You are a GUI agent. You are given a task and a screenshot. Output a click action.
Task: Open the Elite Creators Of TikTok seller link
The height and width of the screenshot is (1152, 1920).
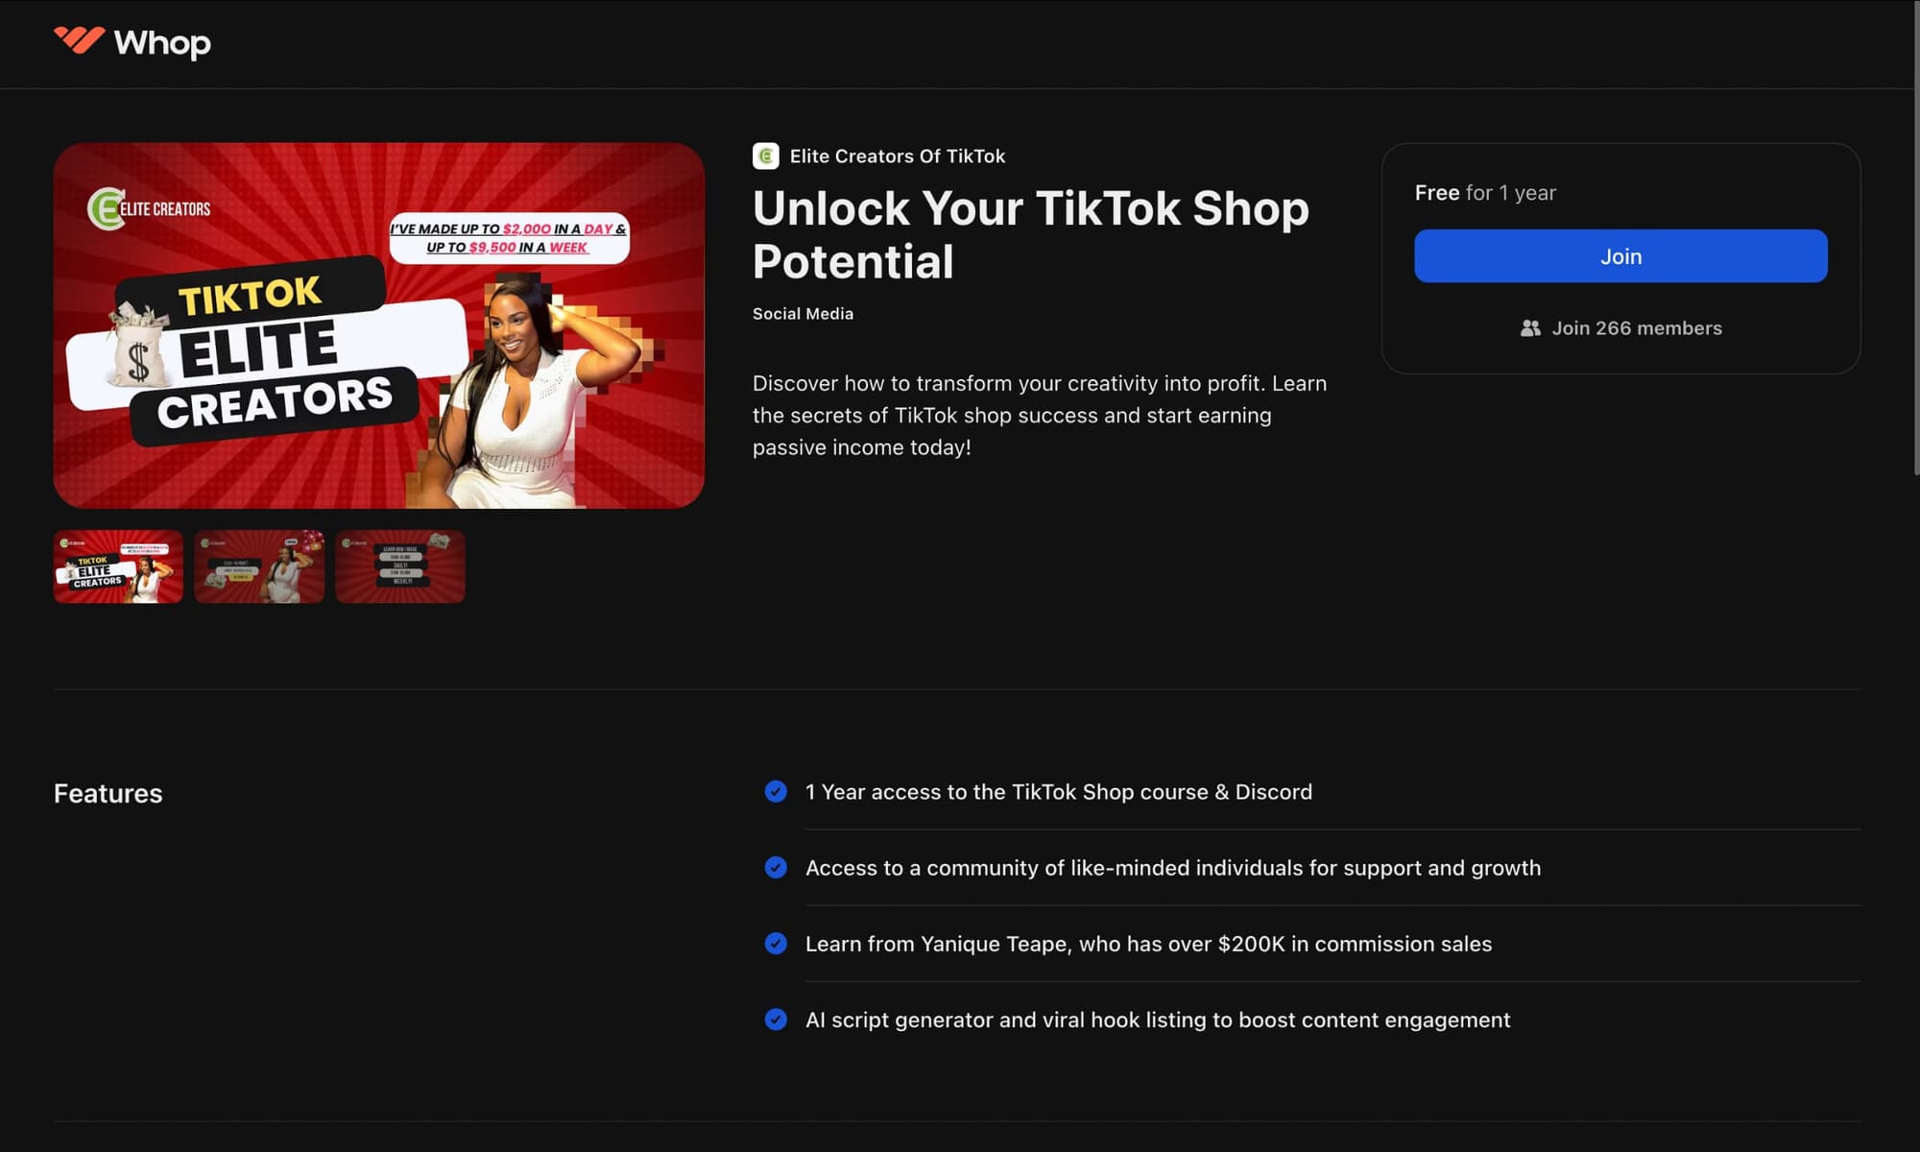point(897,156)
